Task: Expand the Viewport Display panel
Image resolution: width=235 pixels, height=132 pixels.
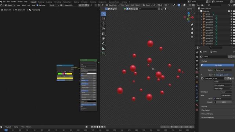Action: point(207,114)
